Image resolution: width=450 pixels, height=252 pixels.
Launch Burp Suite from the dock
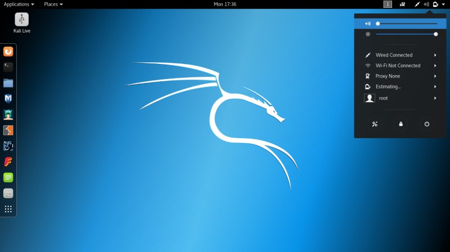[x=8, y=130]
